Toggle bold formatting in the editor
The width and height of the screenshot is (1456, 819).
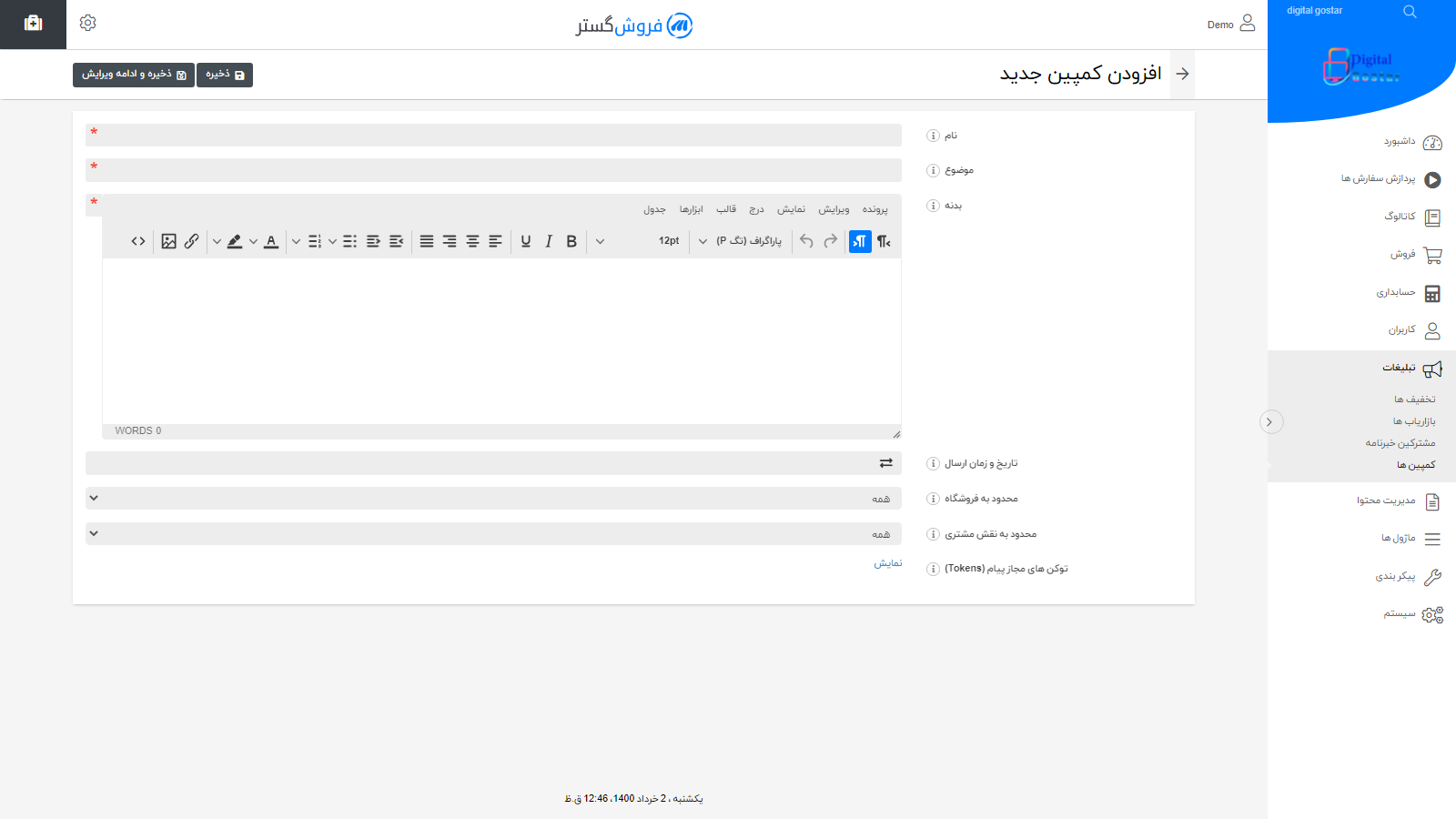click(571, 241)
